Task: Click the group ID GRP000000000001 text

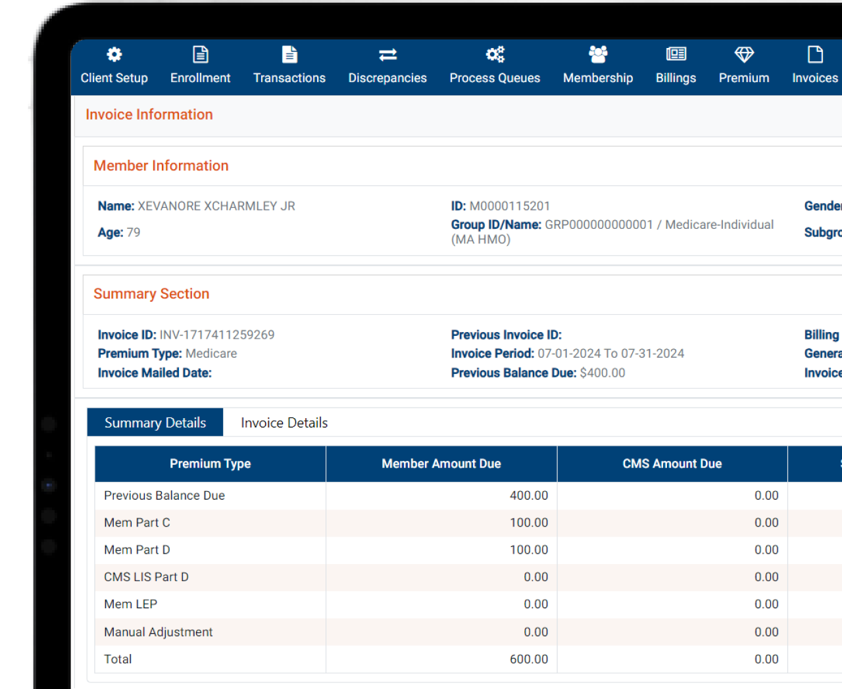Action: (599, 224)
